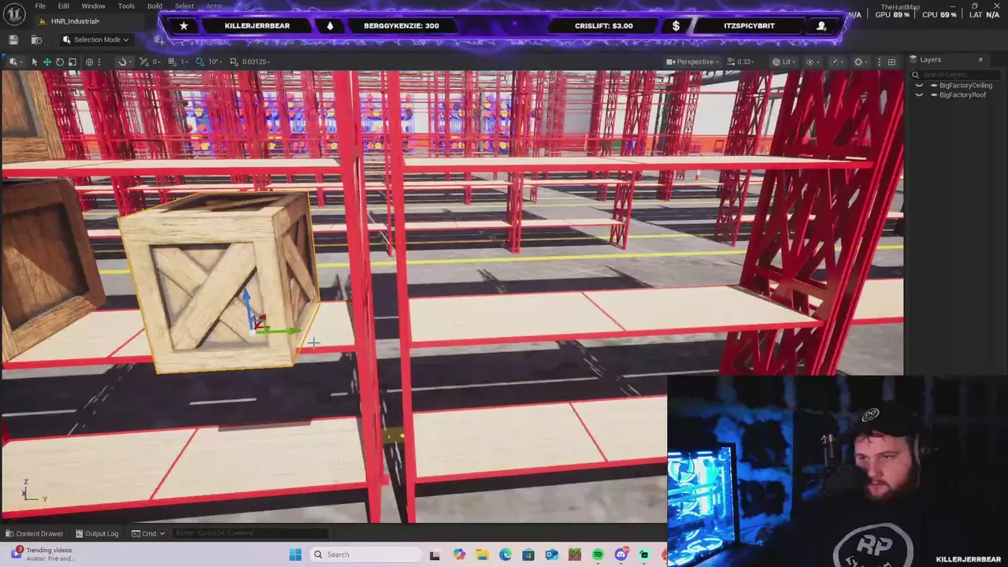
Task: Open viewport extra options three-dot menu
Action: click(879, 61)
